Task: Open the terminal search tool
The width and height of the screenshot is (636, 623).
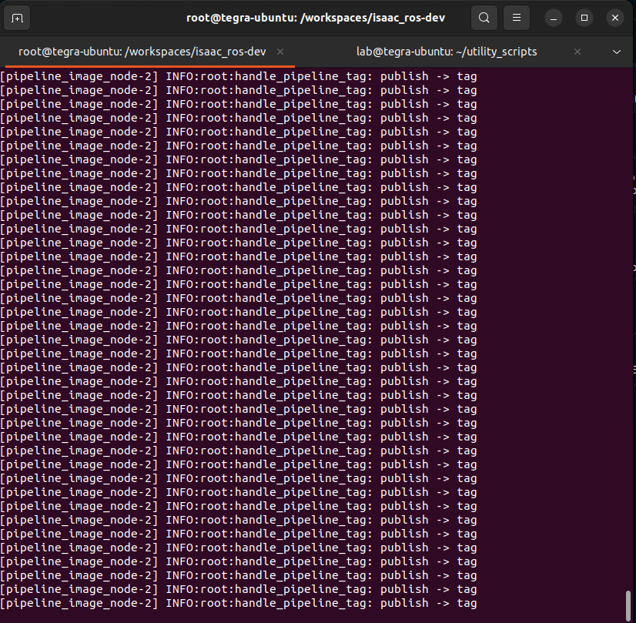Action: [484, 18]
